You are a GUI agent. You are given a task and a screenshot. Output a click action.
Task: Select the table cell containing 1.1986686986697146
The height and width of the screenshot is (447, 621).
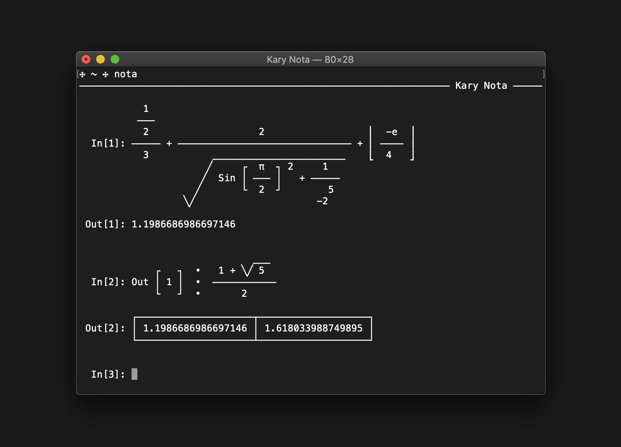[195, 328]
